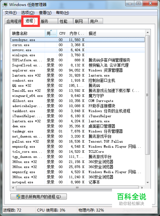Viewport: 160px width, 216px height.
Task: Sort by 映像名称 column header
Action: pos(28,33)
